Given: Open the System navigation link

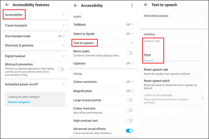Looking at the screenshot, I should (x=19, y=102).
